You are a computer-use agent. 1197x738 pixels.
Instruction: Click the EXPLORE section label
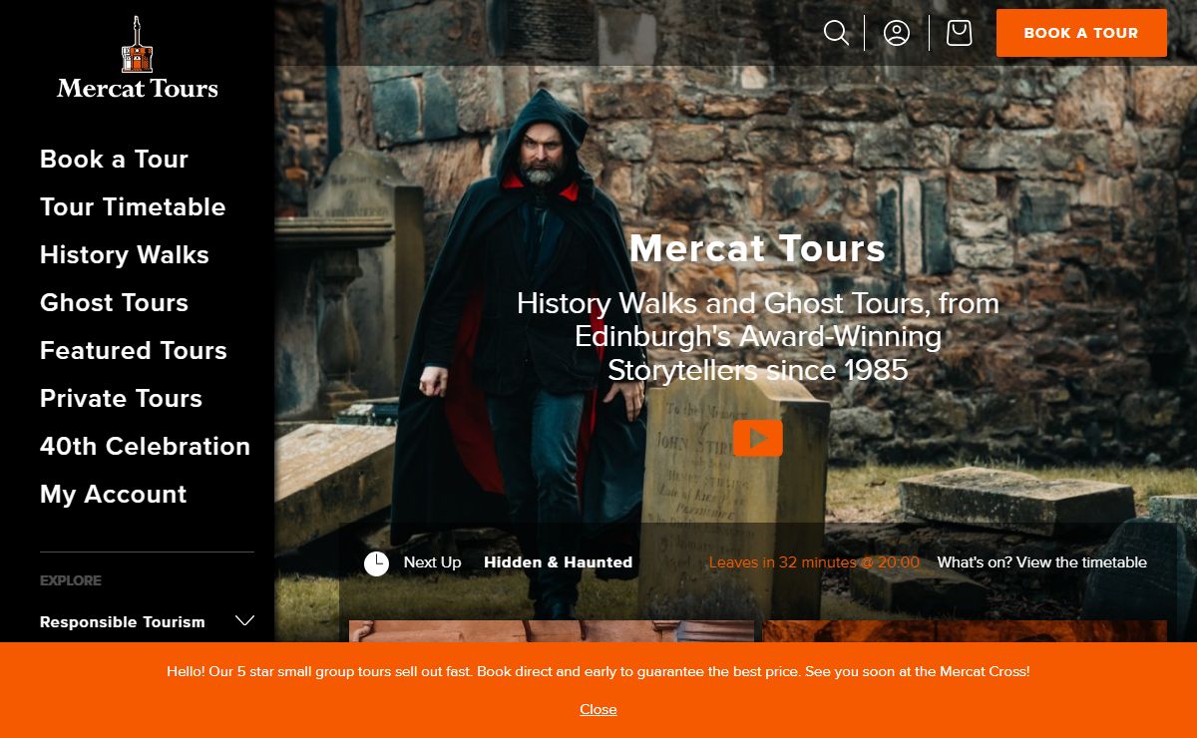[x=71, y=580]
